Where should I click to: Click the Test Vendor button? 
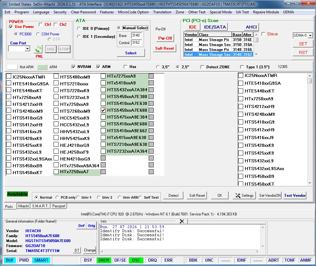coord(295,196)
